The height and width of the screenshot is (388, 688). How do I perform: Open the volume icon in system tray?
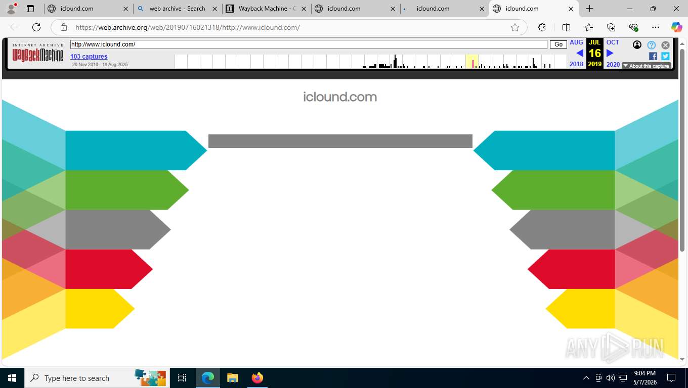tap(611, 378)
